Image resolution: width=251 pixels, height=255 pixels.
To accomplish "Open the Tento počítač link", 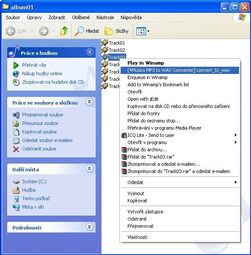I will point(36,198).
